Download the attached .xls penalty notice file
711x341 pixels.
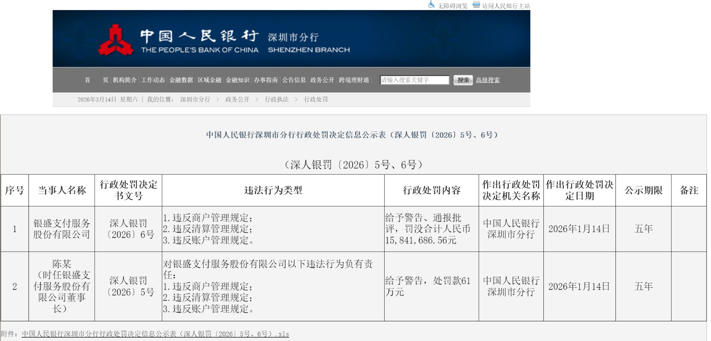tap(155, 334)
